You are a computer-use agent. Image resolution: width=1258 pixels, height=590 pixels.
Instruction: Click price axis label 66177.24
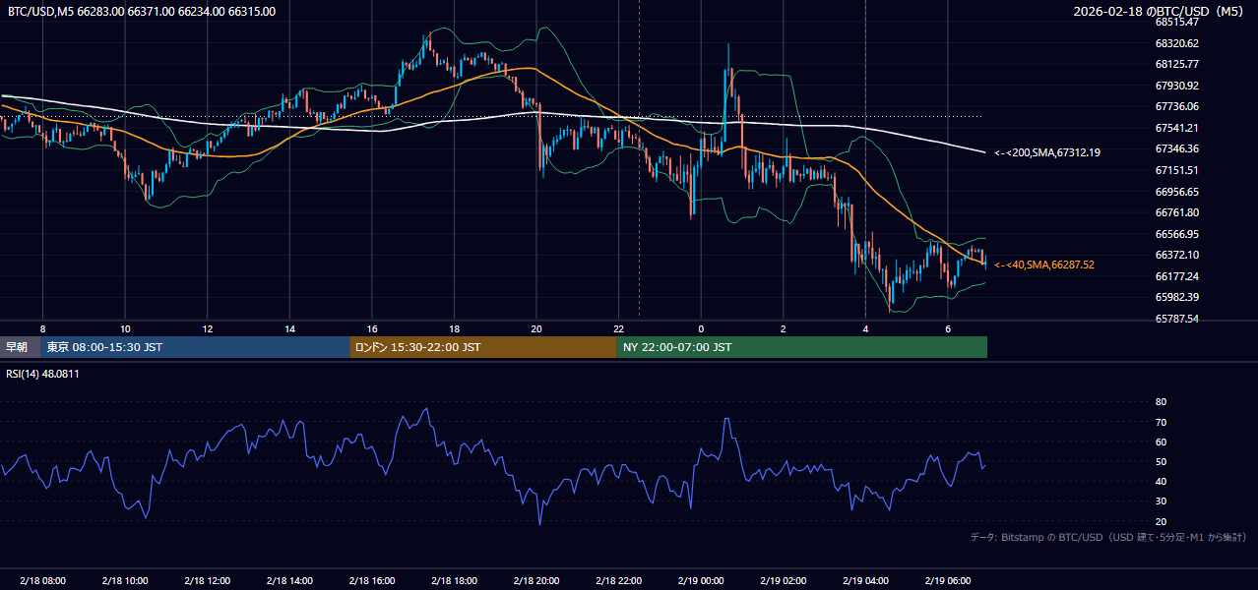[1176, 276]
